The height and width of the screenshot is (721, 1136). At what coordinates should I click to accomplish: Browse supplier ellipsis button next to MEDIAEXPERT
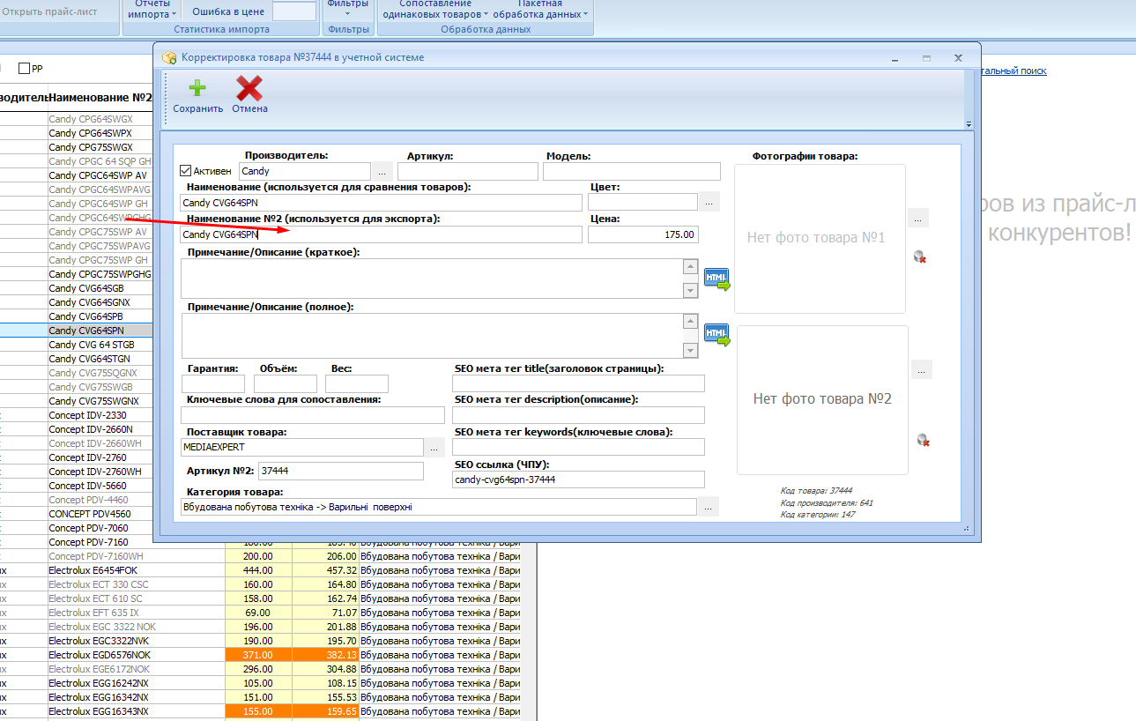tap(434, 448)
